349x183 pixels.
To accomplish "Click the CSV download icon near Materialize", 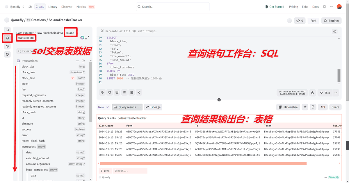I will tap(313, 107).
